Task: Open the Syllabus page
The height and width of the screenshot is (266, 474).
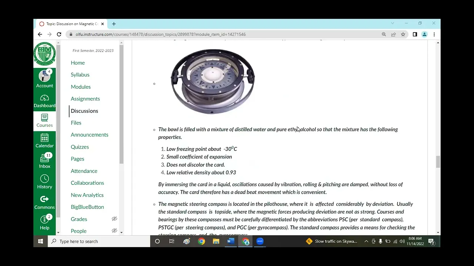Action: click(x=80, y=75)
